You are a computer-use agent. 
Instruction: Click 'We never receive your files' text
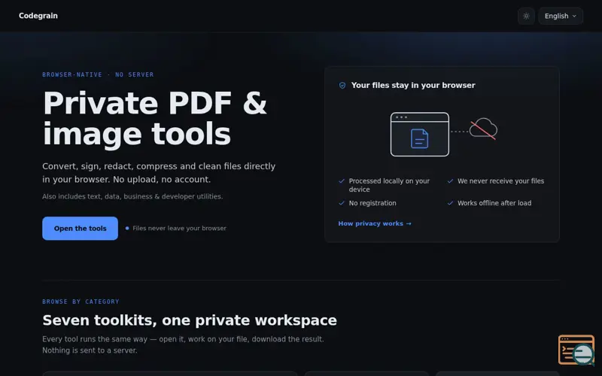click(500, 180)
